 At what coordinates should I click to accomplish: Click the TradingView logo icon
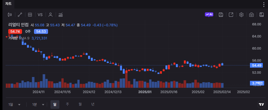click(261, 105)
